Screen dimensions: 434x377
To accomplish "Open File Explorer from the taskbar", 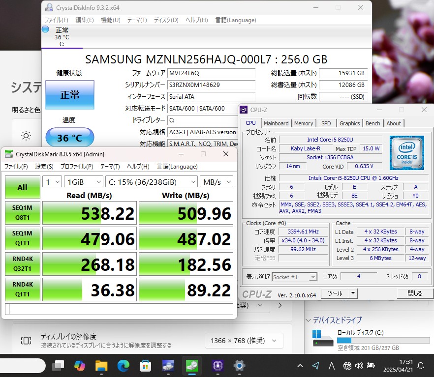I will (101, 366).
